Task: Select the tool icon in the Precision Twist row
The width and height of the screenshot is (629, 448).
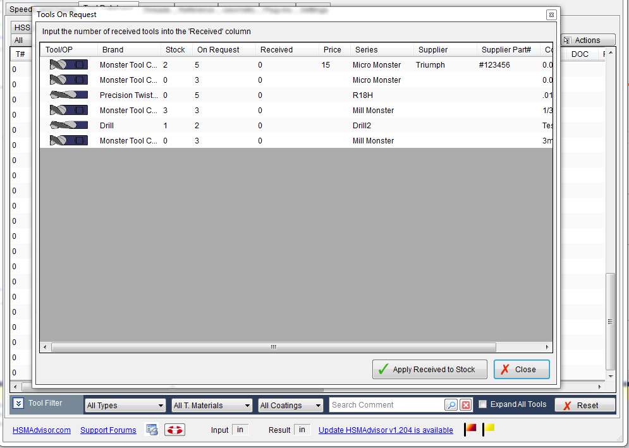Action: 69,95
